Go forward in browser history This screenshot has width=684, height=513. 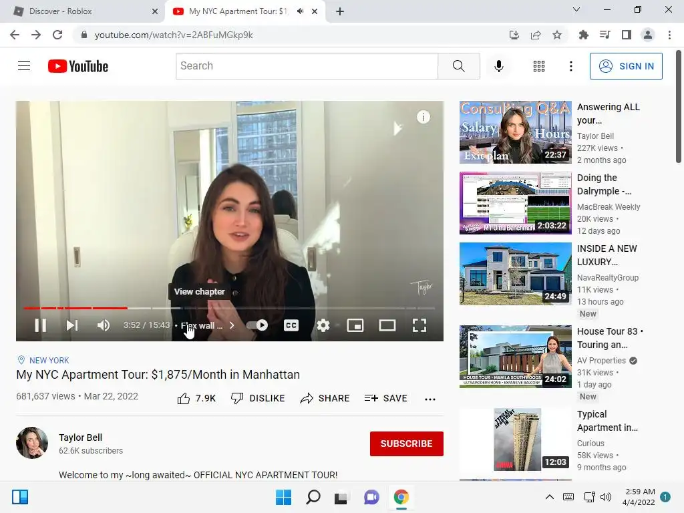[x=36, y=35]
